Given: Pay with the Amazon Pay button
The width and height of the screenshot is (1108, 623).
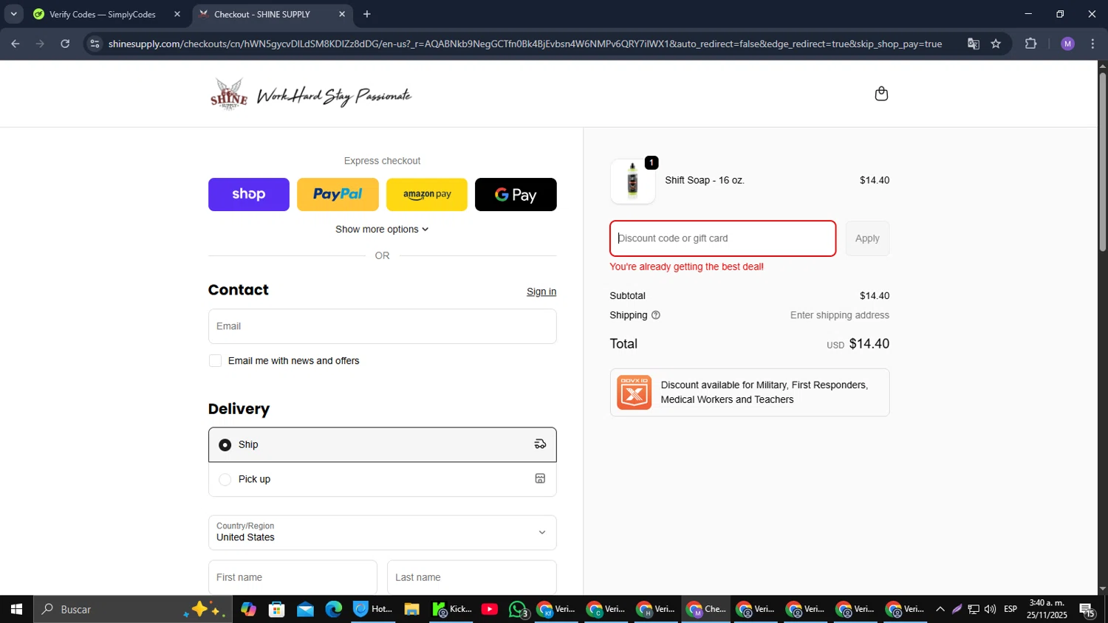Looking at the screenshot, I should (427, 194).
